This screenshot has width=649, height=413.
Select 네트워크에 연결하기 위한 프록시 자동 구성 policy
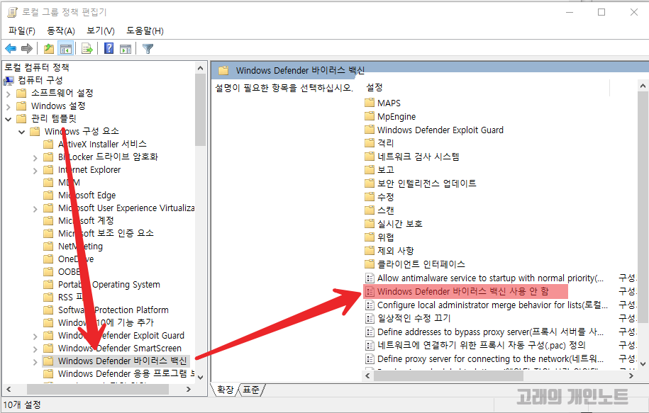pos(482,345)
